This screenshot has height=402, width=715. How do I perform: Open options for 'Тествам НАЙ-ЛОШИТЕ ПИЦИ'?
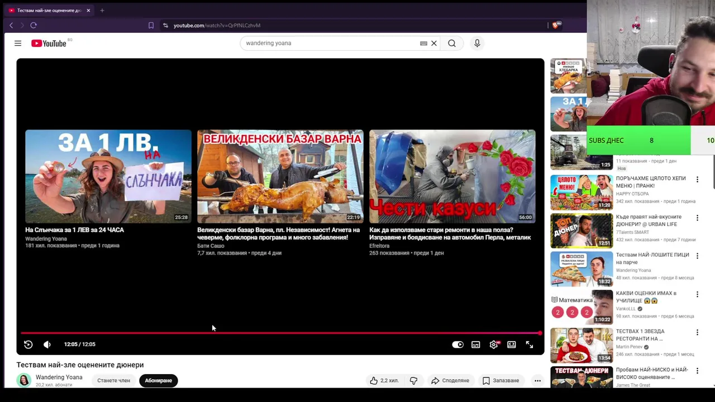697,256
